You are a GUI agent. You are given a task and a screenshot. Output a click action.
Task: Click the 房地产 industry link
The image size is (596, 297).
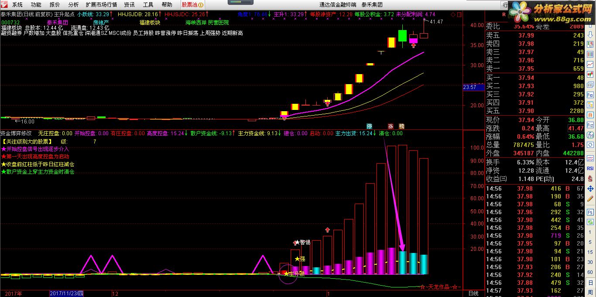(101, 22)
